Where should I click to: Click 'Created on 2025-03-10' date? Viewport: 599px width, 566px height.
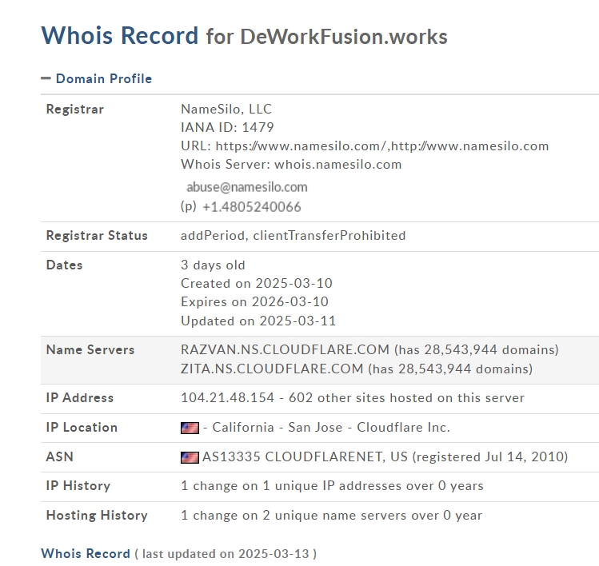[x=257, y=283]
